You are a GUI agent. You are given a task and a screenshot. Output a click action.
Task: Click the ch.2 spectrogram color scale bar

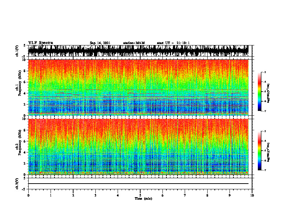point(259,151)
